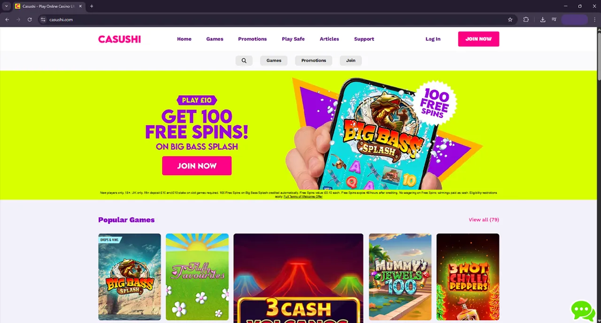Open the Chrome three-dot menu
Screen dimensions: 601x323
coord(594,20)
